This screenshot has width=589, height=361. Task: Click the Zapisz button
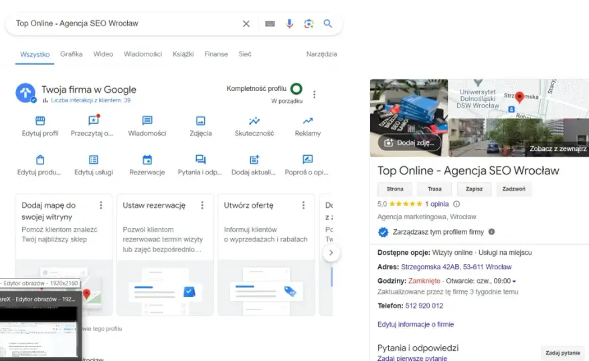pos(474,189)
